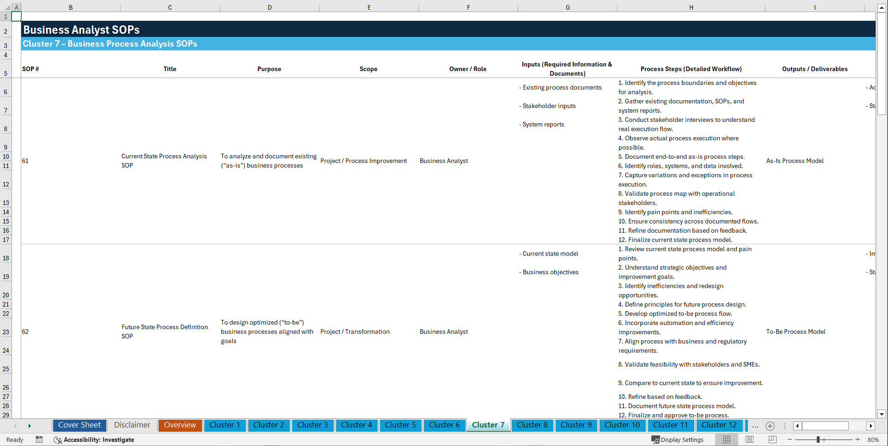Click the horizontal scrollbar right arrow
Screen dimensions: 888x446
pos(871,426)
